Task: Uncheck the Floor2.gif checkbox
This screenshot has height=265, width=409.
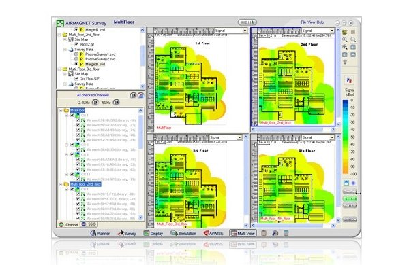Action: [76, 44]
